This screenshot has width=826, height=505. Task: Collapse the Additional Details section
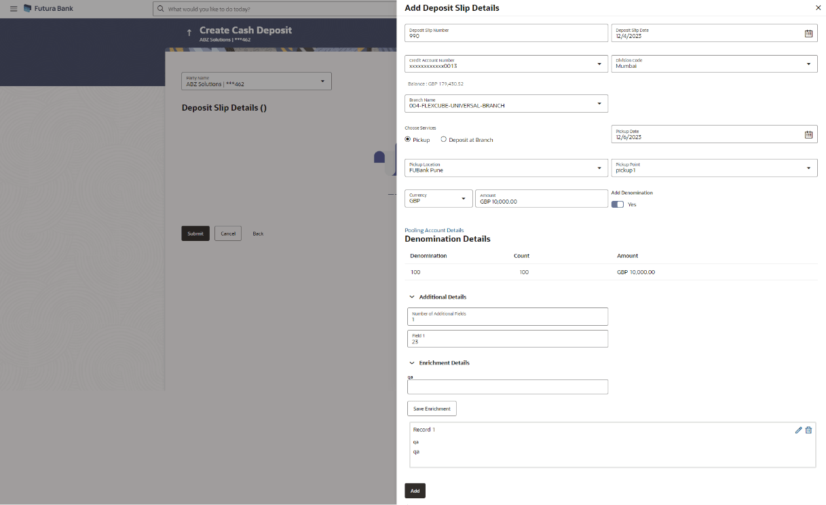pyautogui.click(x=411, y=297)
